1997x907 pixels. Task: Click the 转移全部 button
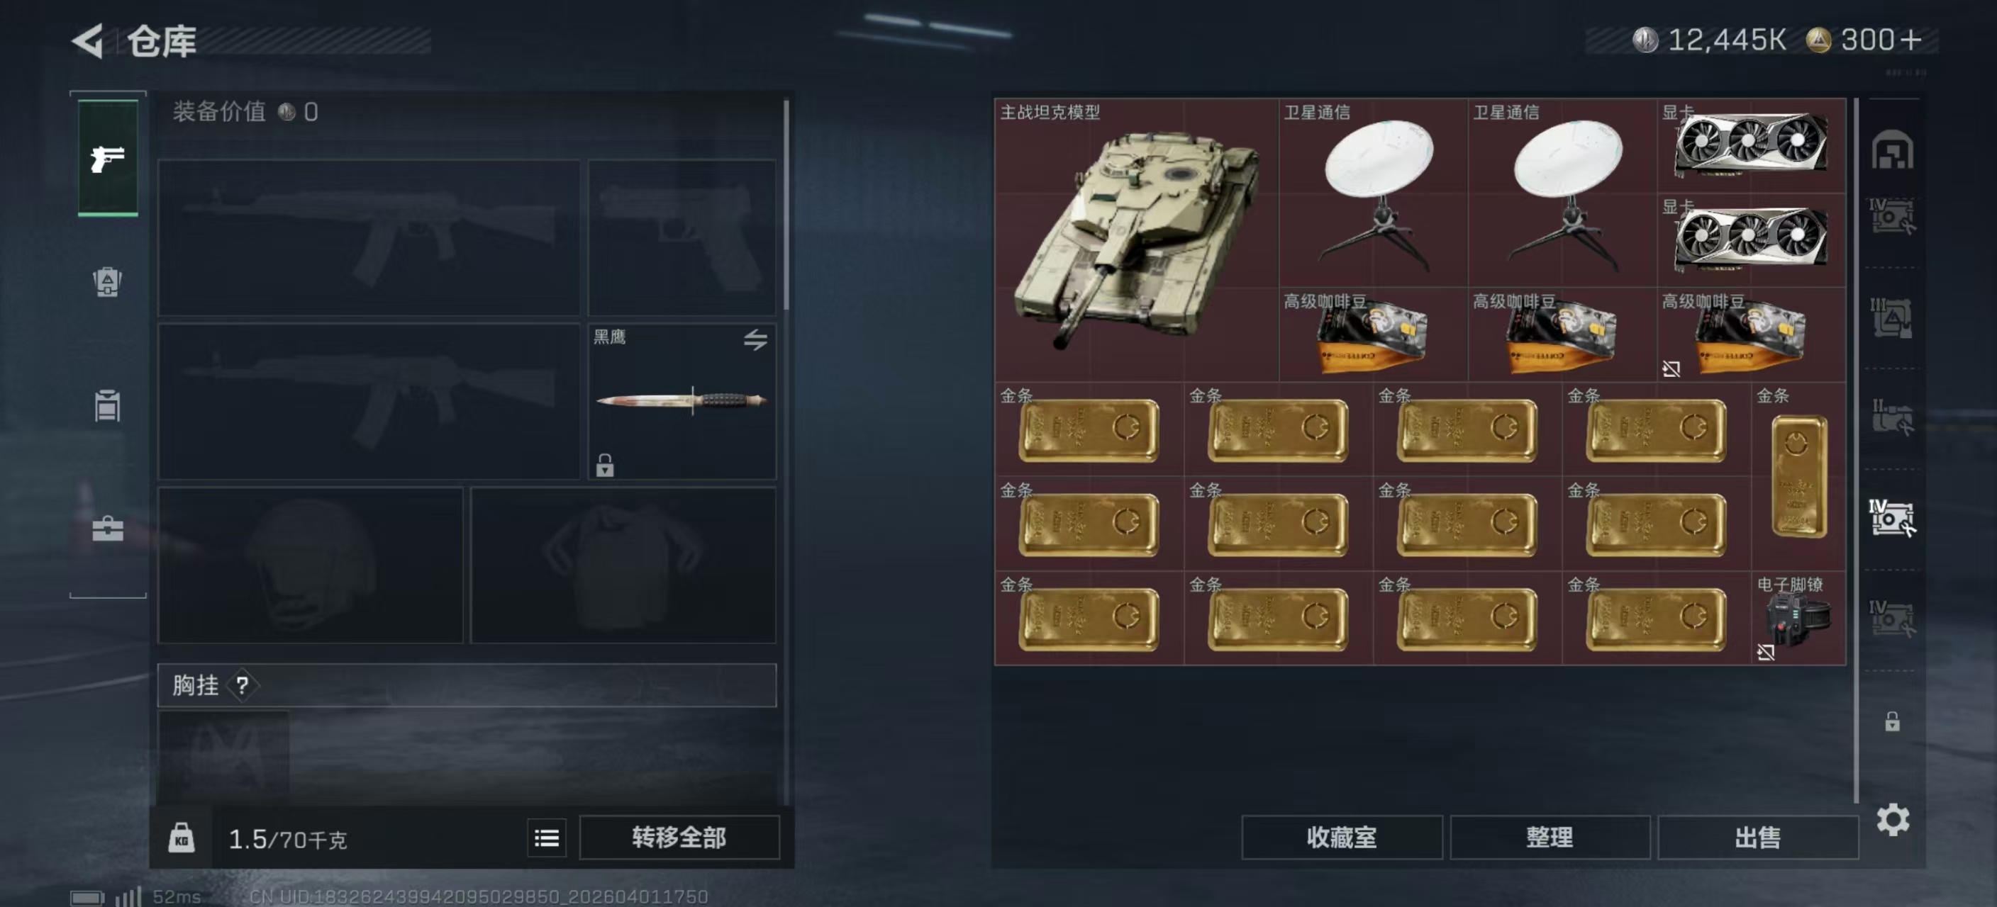pyautogui.click(x=679, y=838)
